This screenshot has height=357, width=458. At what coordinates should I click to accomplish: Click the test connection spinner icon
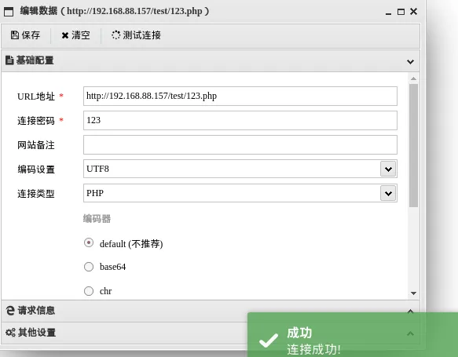tap(115, 35)
